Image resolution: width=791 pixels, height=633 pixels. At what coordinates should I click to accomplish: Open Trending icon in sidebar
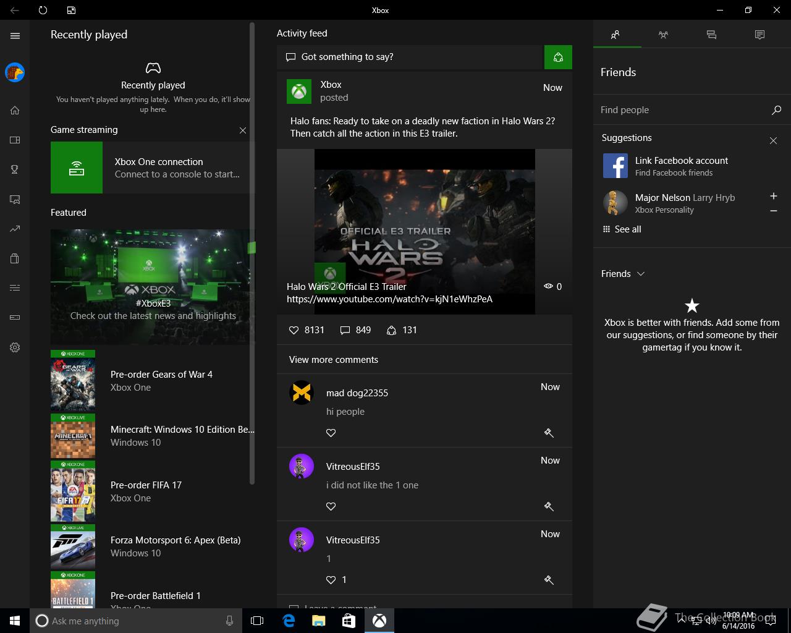click(x=15, y=229)
